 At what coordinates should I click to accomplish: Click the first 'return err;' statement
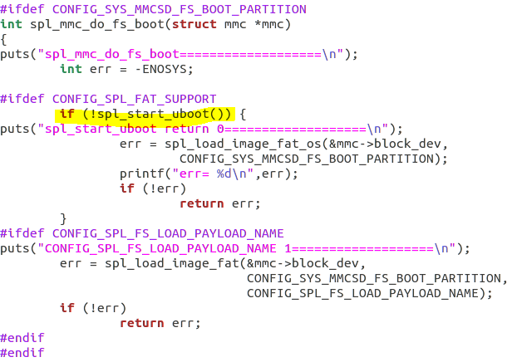tap(220, 204)
